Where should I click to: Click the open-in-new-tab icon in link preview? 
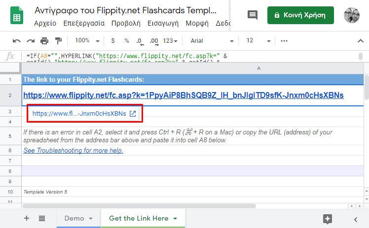(x=133, y=114)
